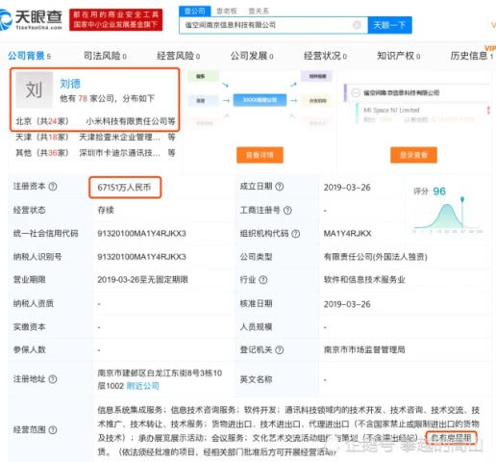Collapse the company node in equity tree
Viewport: 496px width, 462px height.
click(x=356, y=92)
